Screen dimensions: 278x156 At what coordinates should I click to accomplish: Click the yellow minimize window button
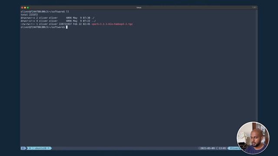pyautogui.click(x=25, y=8)
